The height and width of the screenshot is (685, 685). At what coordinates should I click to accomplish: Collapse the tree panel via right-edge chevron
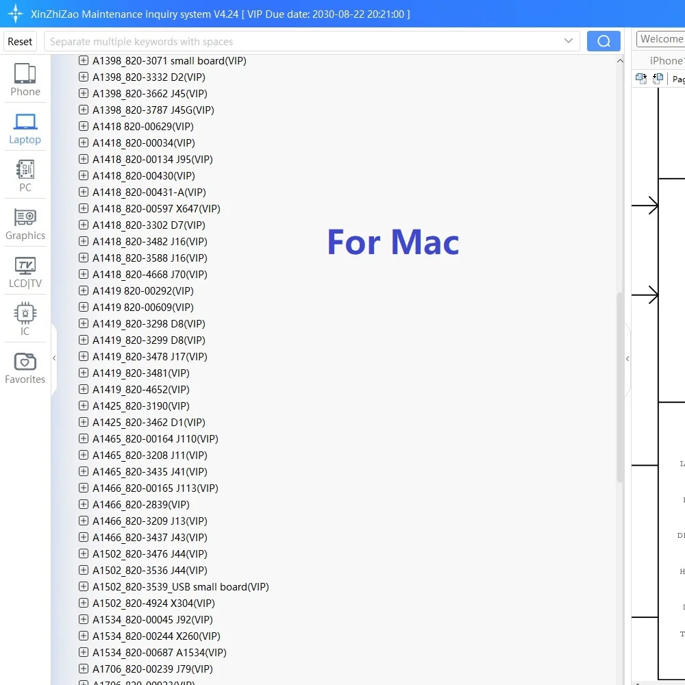627,359
